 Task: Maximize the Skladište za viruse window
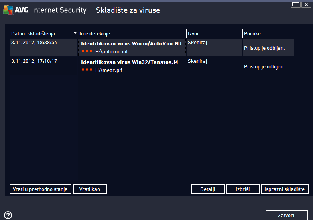pyautogui.click(x=296, y=4)
